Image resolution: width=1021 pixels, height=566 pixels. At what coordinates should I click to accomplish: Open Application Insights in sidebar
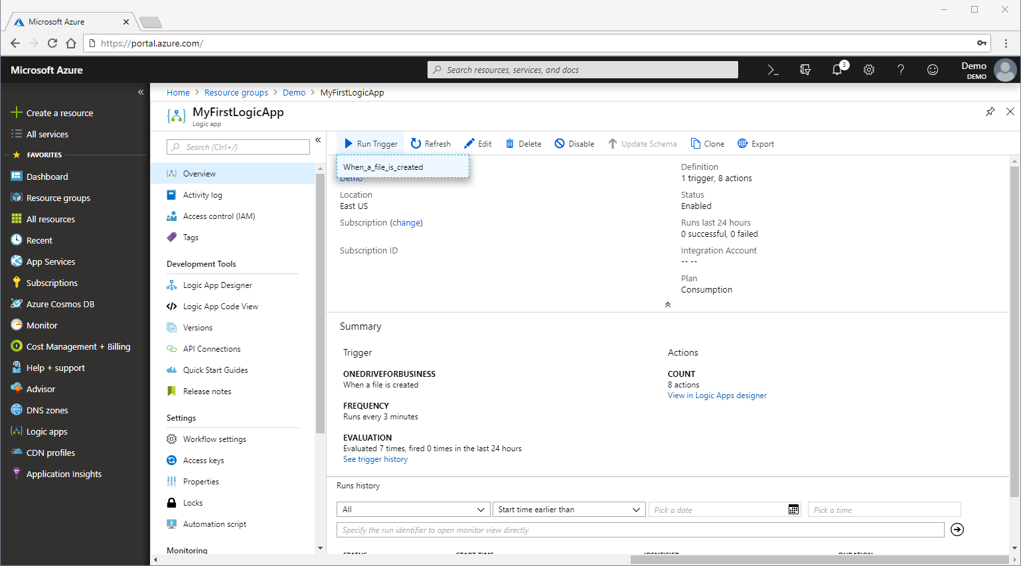[x=75, y=474]
